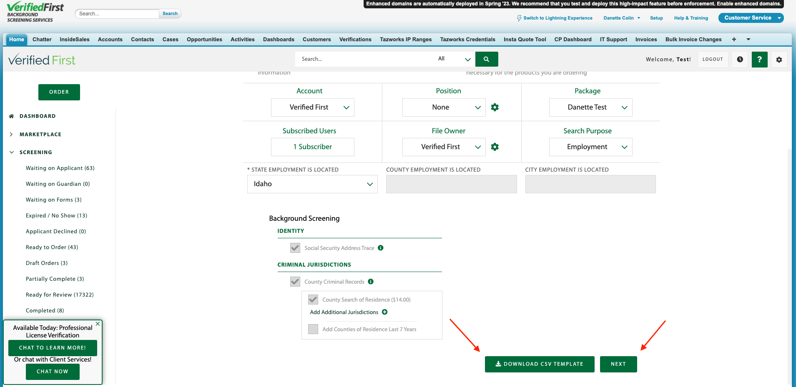Click Download CSV Template button
This screenshot has height=387, width=796.
point(540,364)
